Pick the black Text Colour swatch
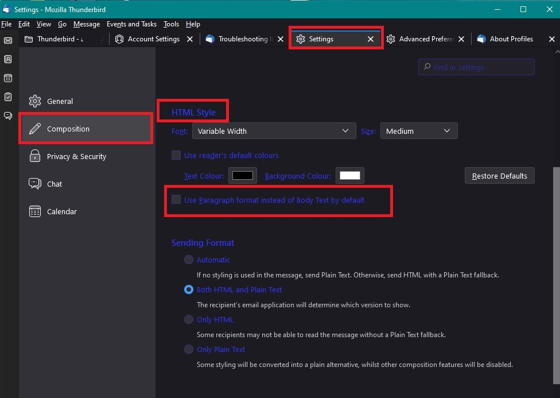560x398 pixels. pos(242,176)
